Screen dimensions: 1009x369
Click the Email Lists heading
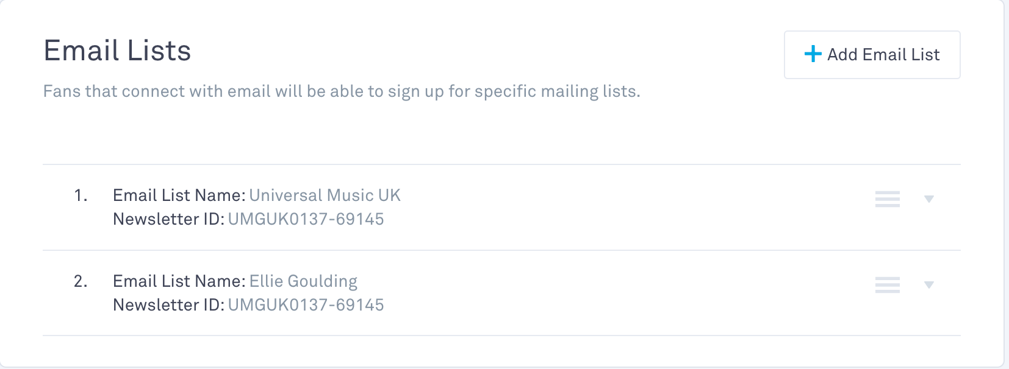117,51
